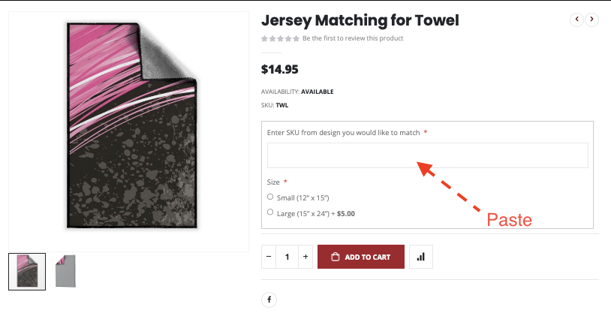The image size is (611, 313).
Task: Select the Small (12" x 15") size option
Action: point(270,197)
